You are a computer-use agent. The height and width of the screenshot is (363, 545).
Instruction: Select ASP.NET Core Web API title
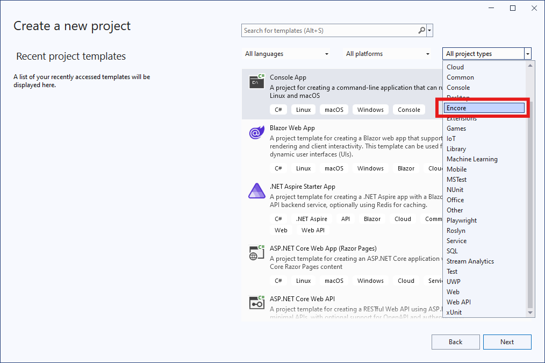click(x=302, y=299)
